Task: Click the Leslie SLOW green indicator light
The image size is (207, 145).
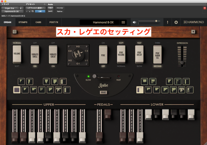Action: coord(89,77)
